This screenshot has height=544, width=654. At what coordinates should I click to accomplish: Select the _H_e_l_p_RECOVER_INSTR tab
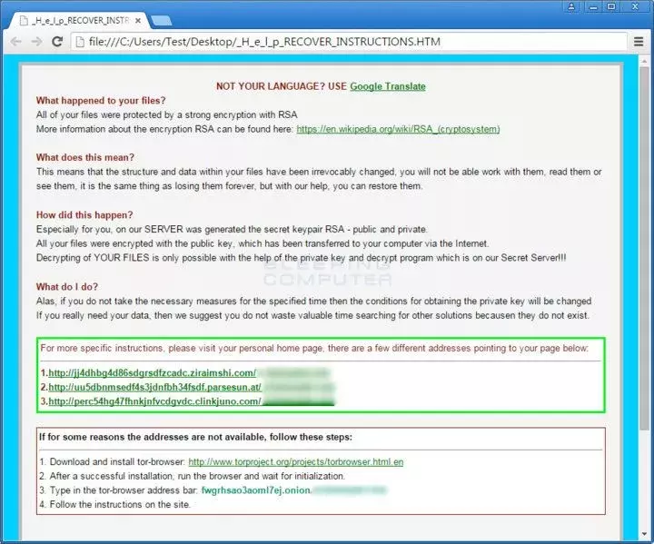pos(79,21)
